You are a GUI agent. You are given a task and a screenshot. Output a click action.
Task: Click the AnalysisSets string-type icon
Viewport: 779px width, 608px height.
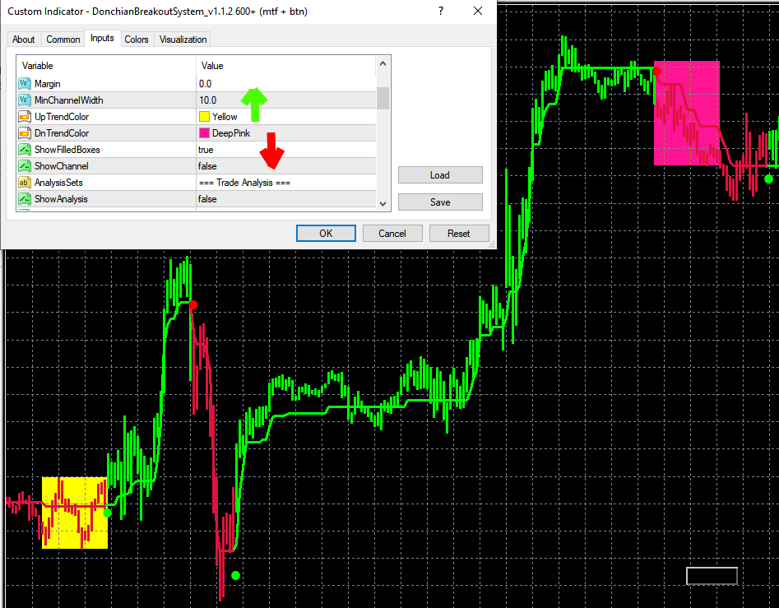tap(25, 183)
